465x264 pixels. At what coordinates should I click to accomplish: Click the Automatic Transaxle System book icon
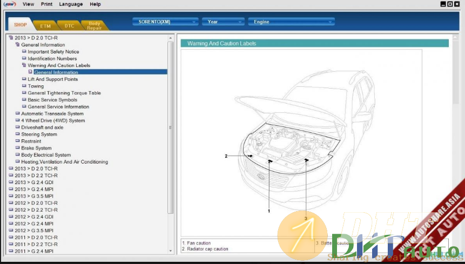17,113
